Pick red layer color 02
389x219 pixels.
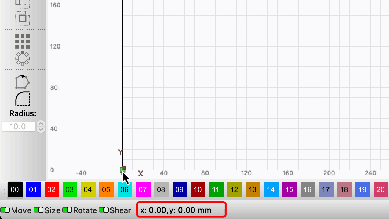52,190
